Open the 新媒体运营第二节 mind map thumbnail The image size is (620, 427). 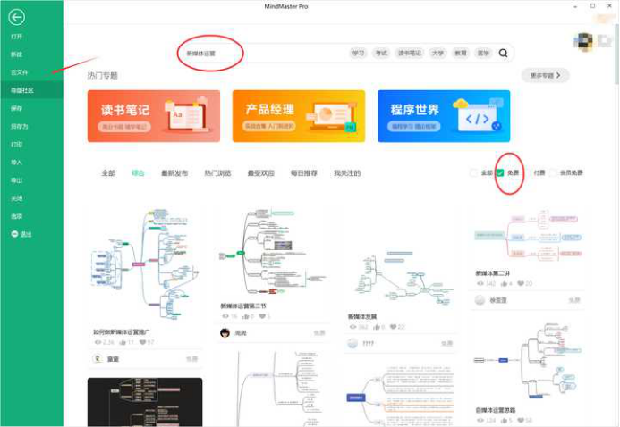point(272,251)
